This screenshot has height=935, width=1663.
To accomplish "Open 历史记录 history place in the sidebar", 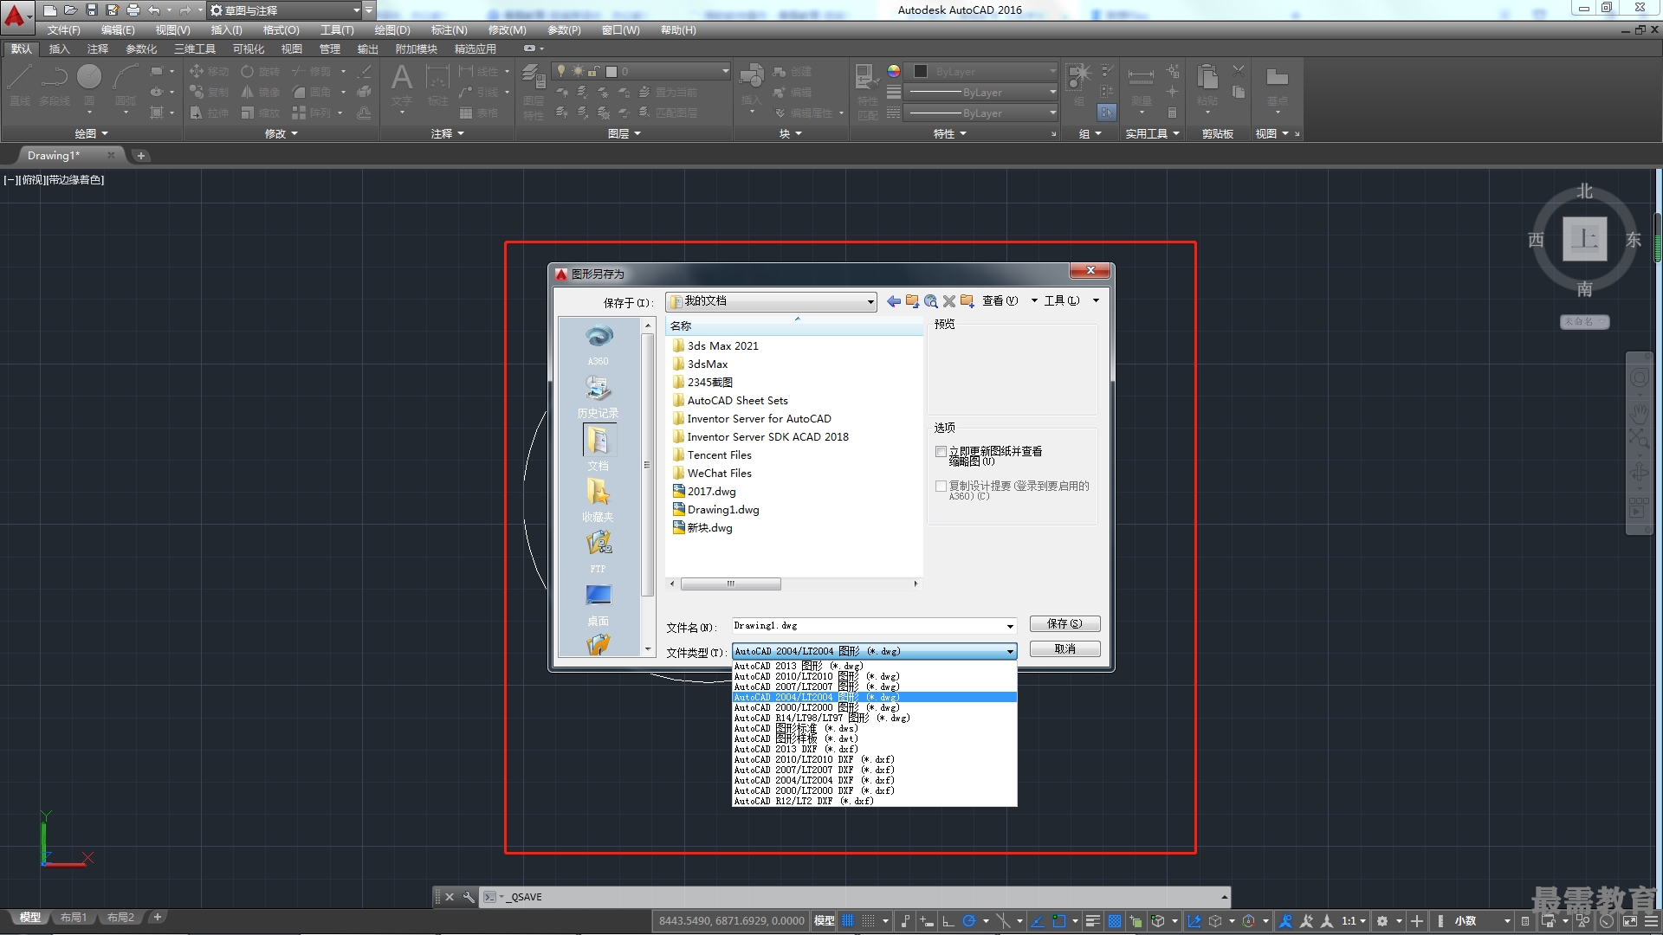I will (599, 397).
